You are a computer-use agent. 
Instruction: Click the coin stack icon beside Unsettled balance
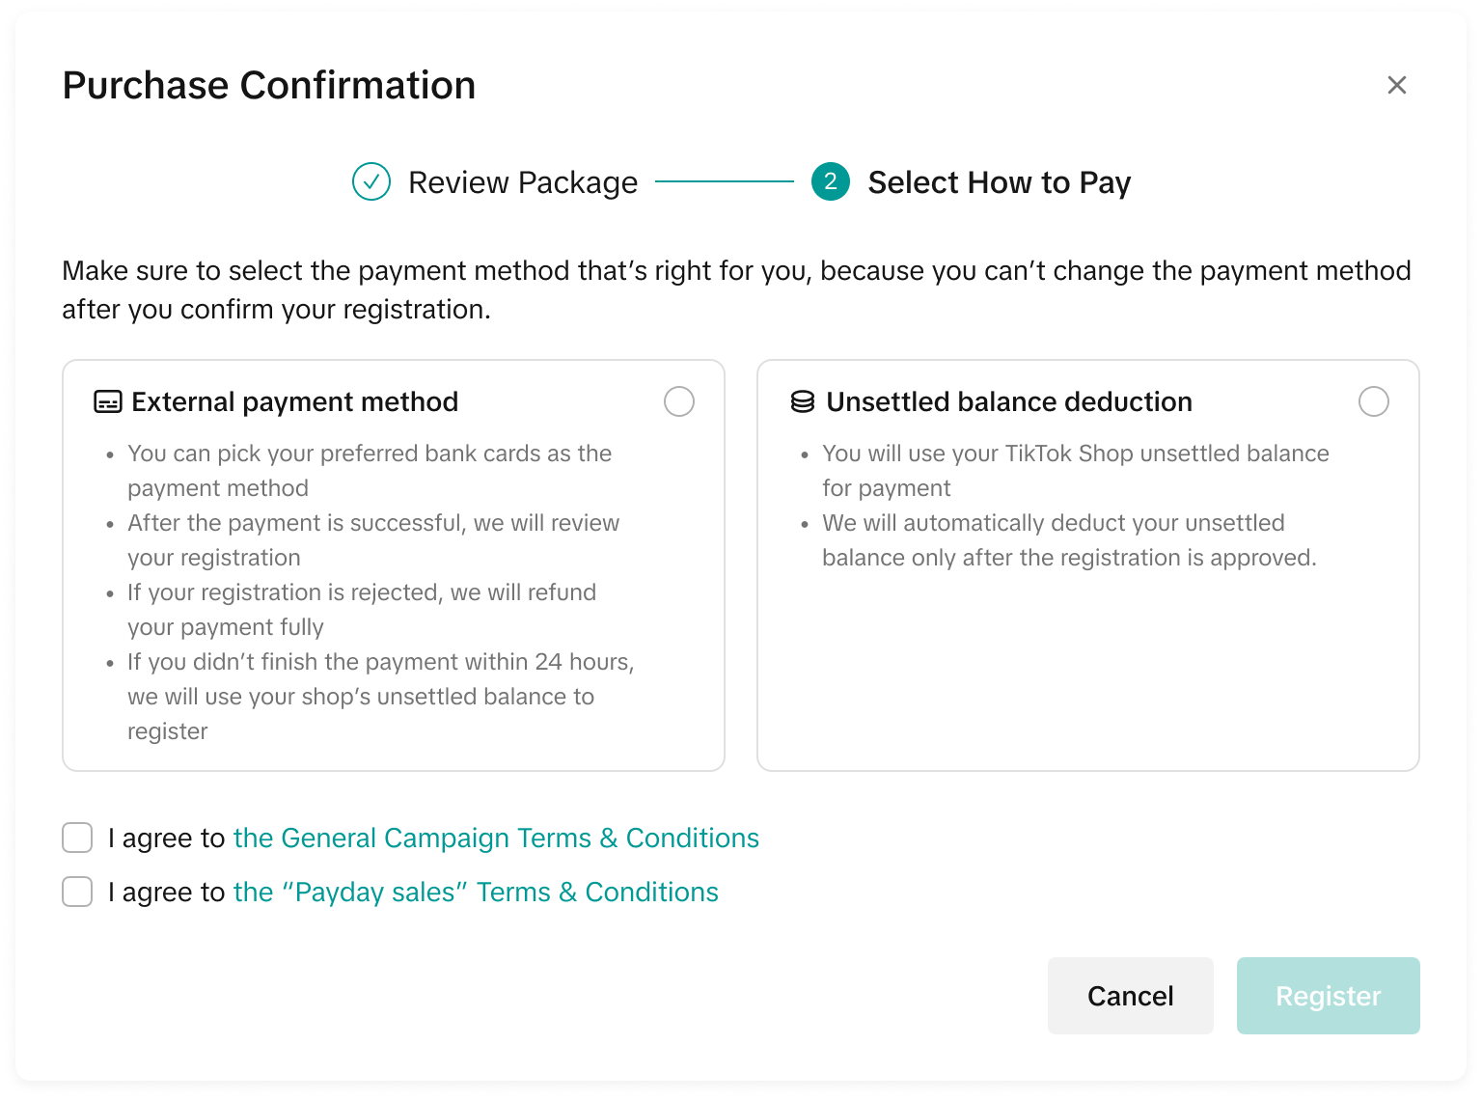pos(802,401)
